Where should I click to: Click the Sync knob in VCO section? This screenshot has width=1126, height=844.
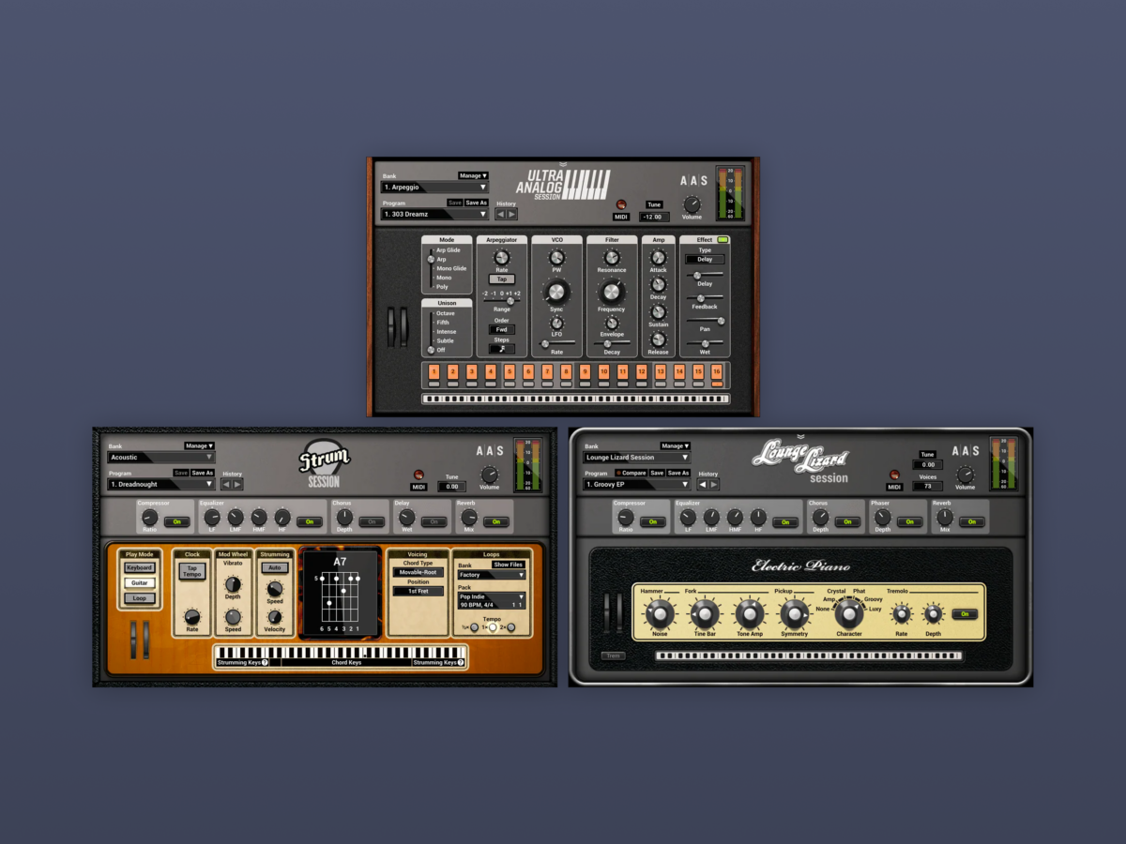coord(556,292)
